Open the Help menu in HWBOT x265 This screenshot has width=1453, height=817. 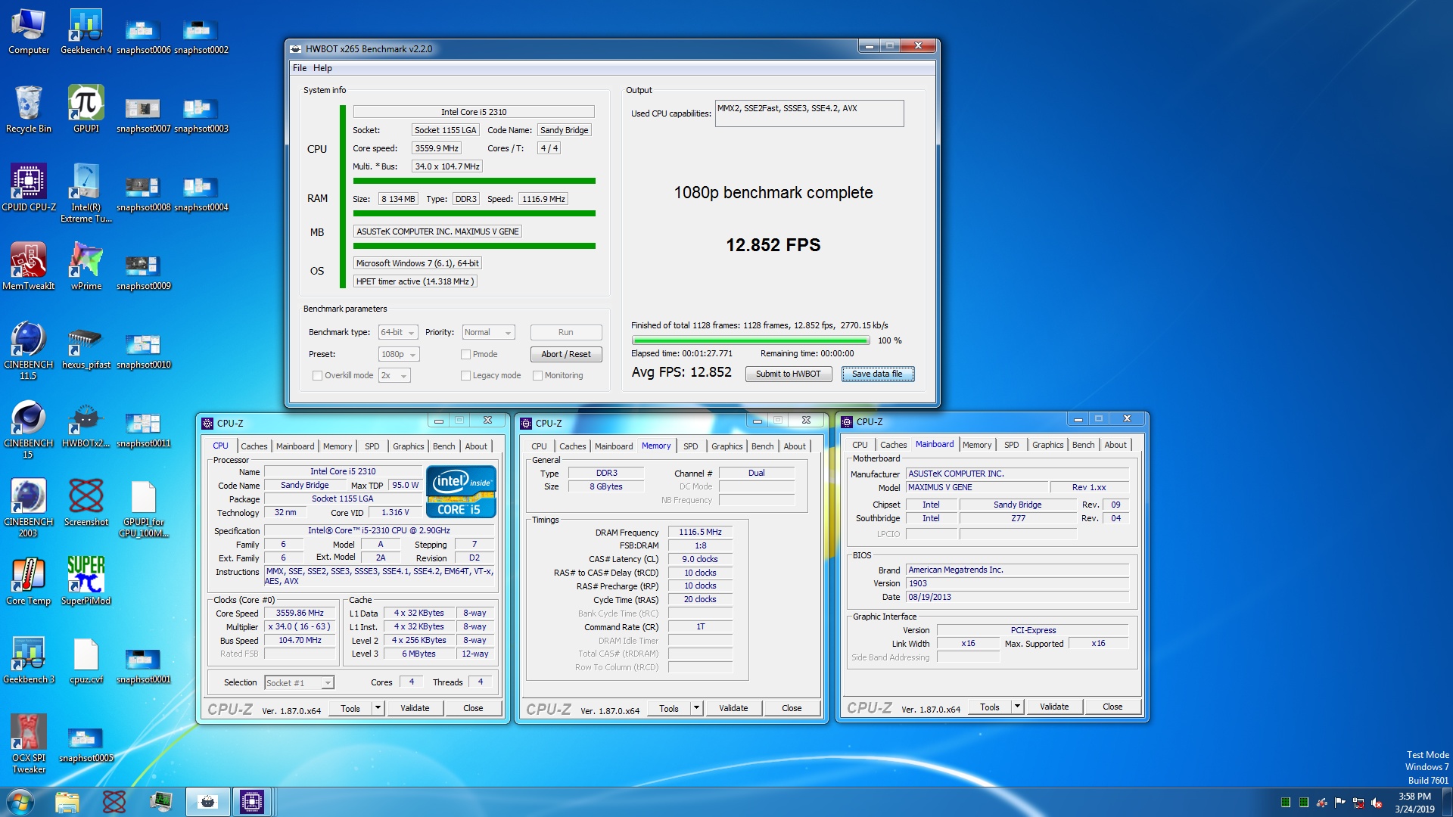pos(322,68)
